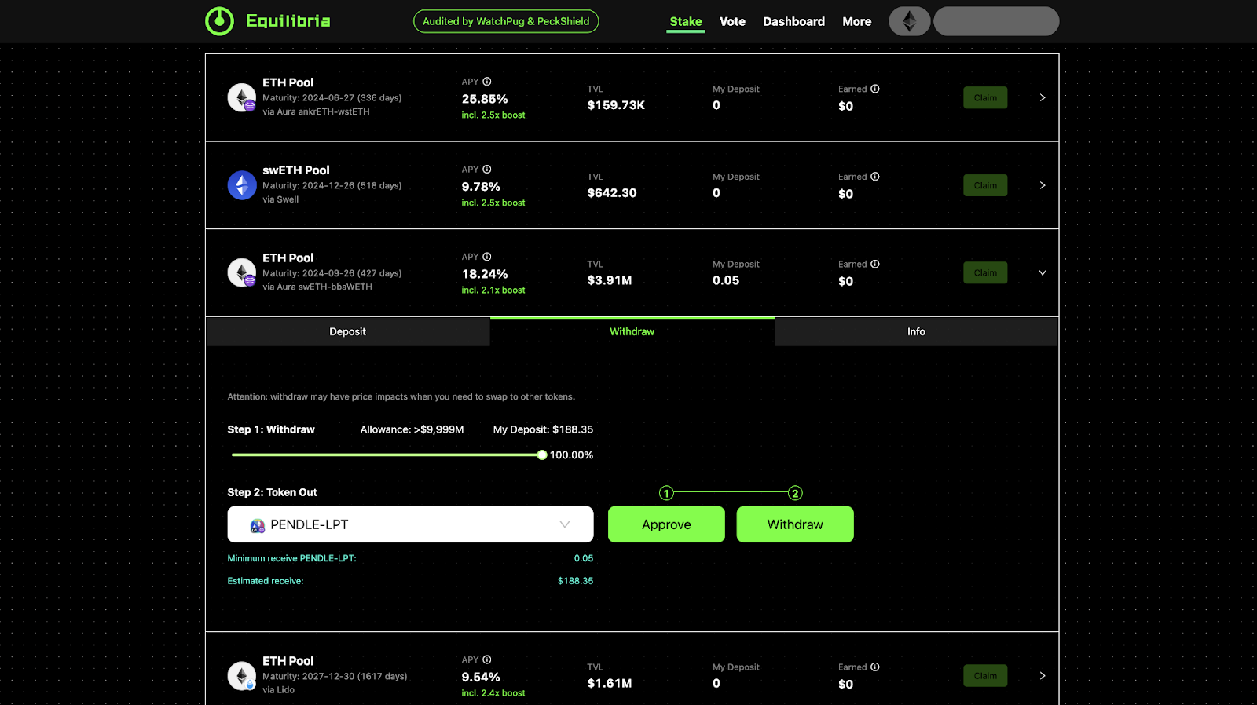Click the TVL value $642.30

click(612, 193)
